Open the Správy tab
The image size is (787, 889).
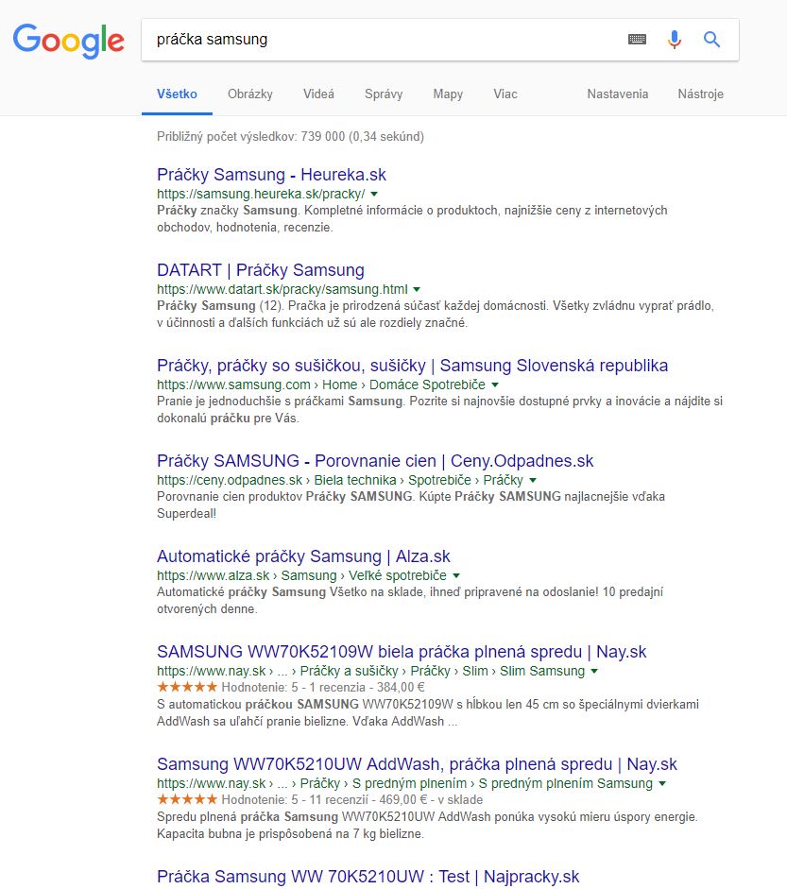[384, 94]
